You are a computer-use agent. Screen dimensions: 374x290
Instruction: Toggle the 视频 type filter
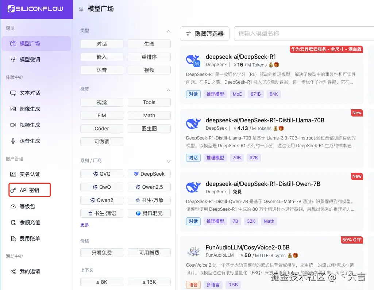(149, 70)
